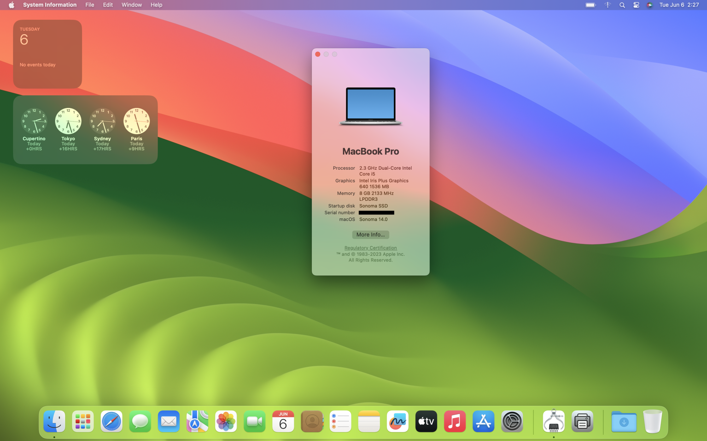Screen dimensions: 707x441
Task: Open Spotlight search in menu bar
Action: coord(622,5)
